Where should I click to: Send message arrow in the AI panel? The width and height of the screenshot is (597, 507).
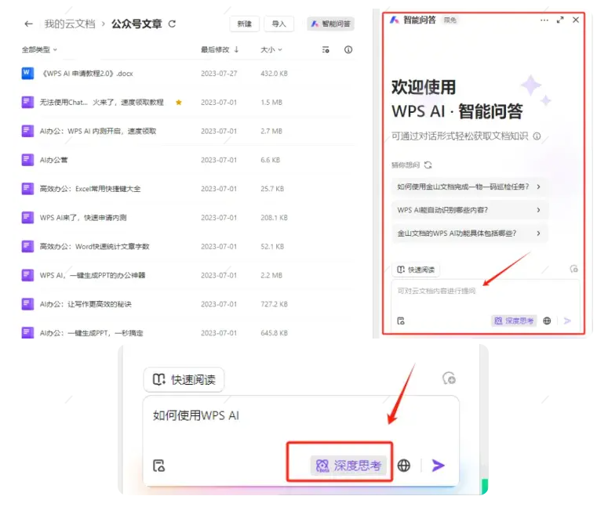coord(567,321)
